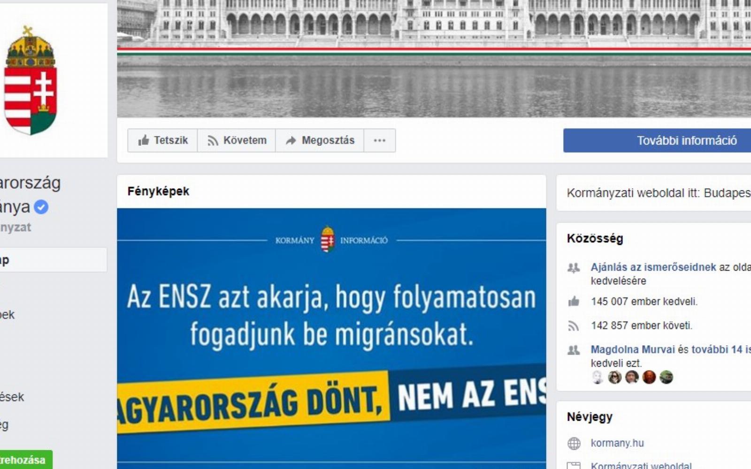Click the friends icon next to Ajánlás
Screen dimensions: 751x469
tap(574, 268)
